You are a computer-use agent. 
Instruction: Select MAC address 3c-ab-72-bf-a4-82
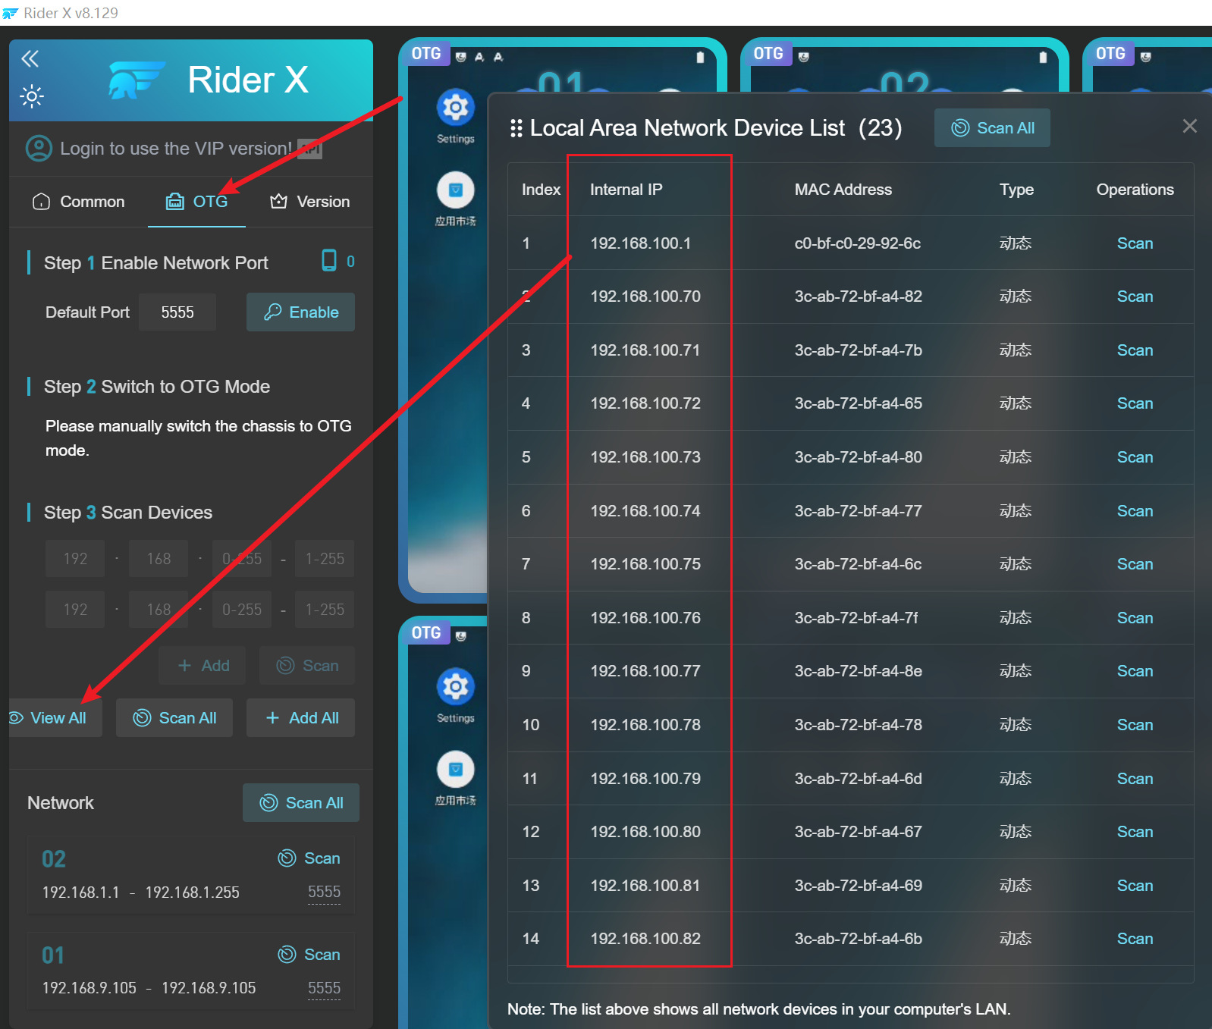(x=859, y=296)
